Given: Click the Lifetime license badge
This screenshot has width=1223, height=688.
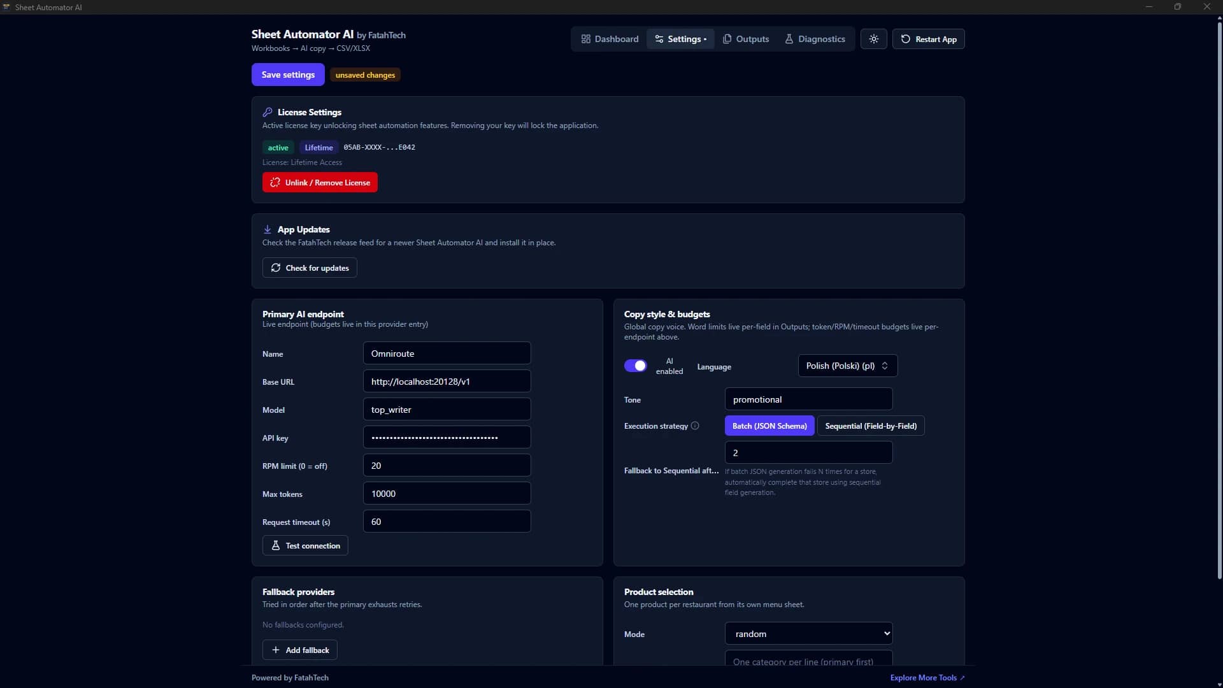Looking at the screenshot, I should [x=318, y=148].
